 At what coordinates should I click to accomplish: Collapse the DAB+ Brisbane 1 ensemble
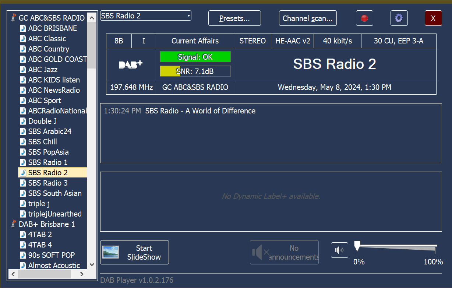47,224
